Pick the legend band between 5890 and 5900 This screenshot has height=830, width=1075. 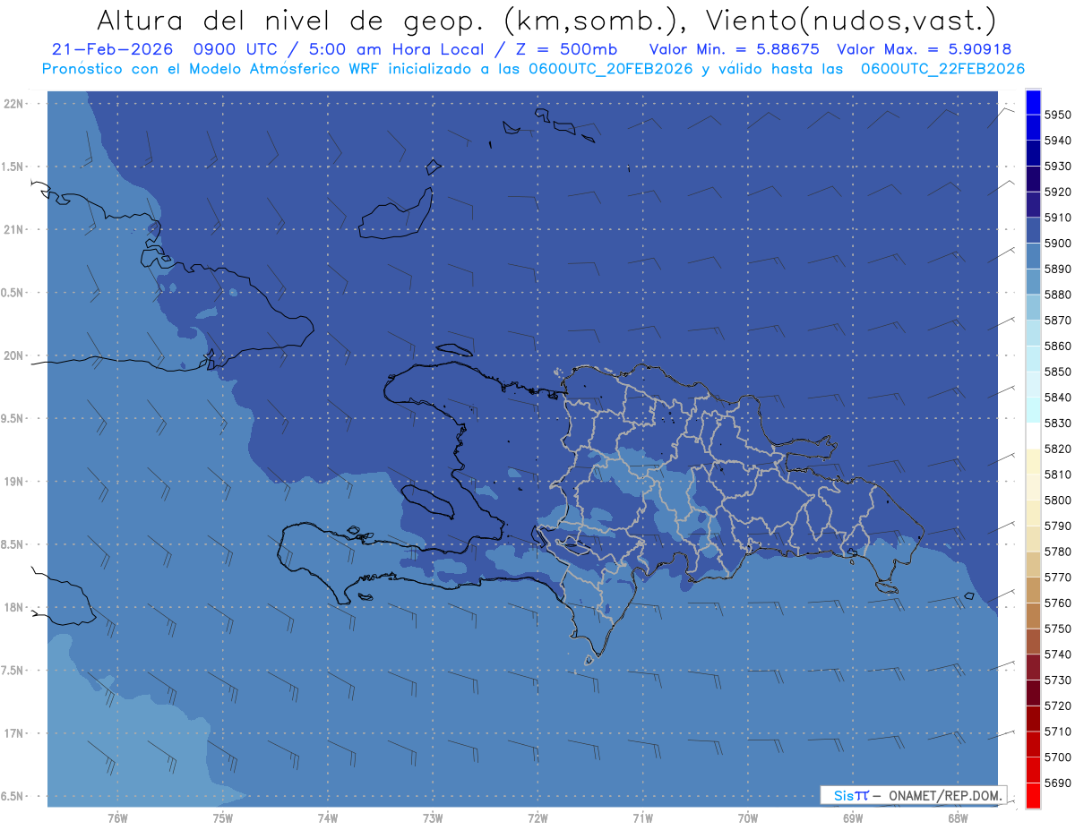click(x=1033, y=256)
